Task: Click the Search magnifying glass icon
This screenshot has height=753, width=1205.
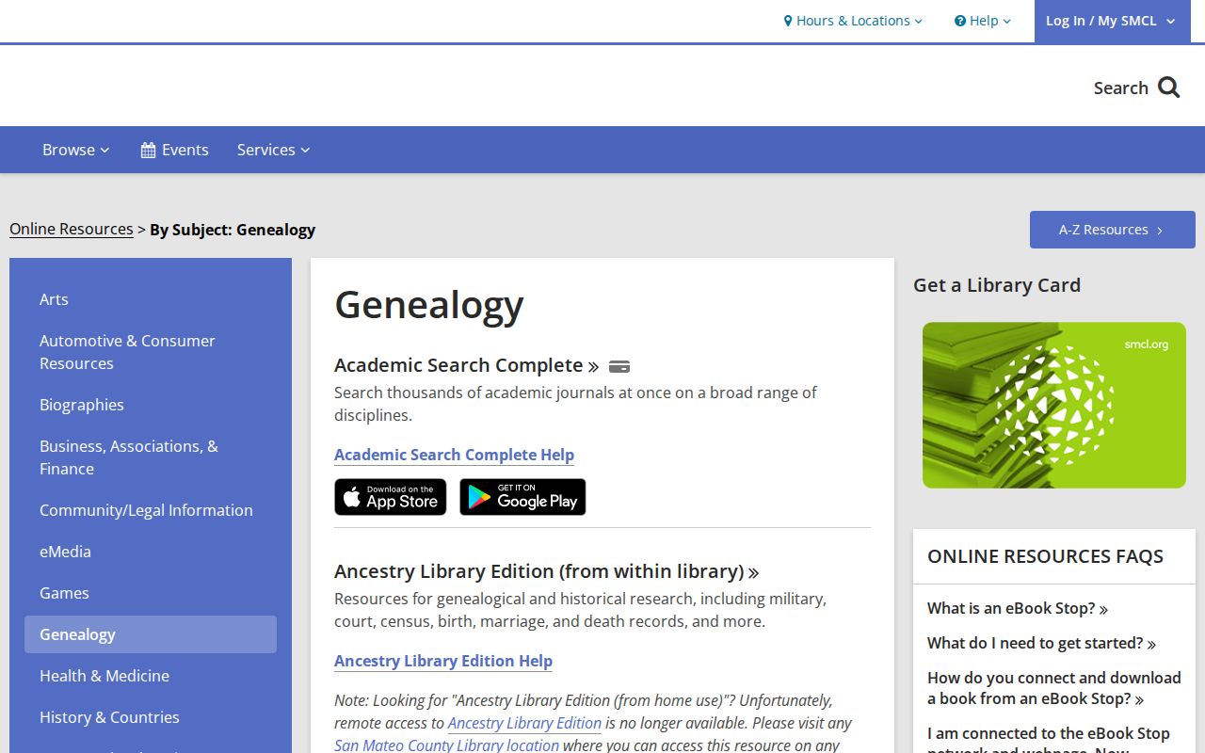Action: (x=1168, y=88)
